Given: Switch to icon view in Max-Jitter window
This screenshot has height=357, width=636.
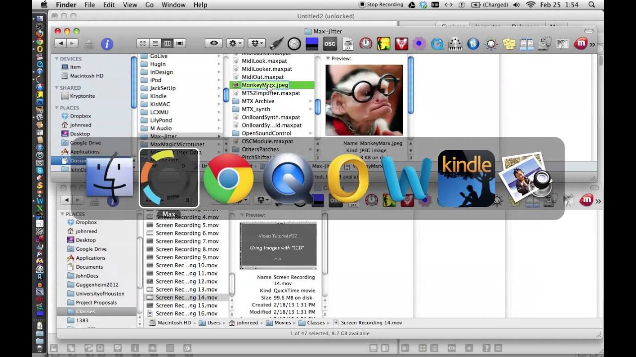Looking at the screenshot, I should pyautogui.click(x=143, y=43).
